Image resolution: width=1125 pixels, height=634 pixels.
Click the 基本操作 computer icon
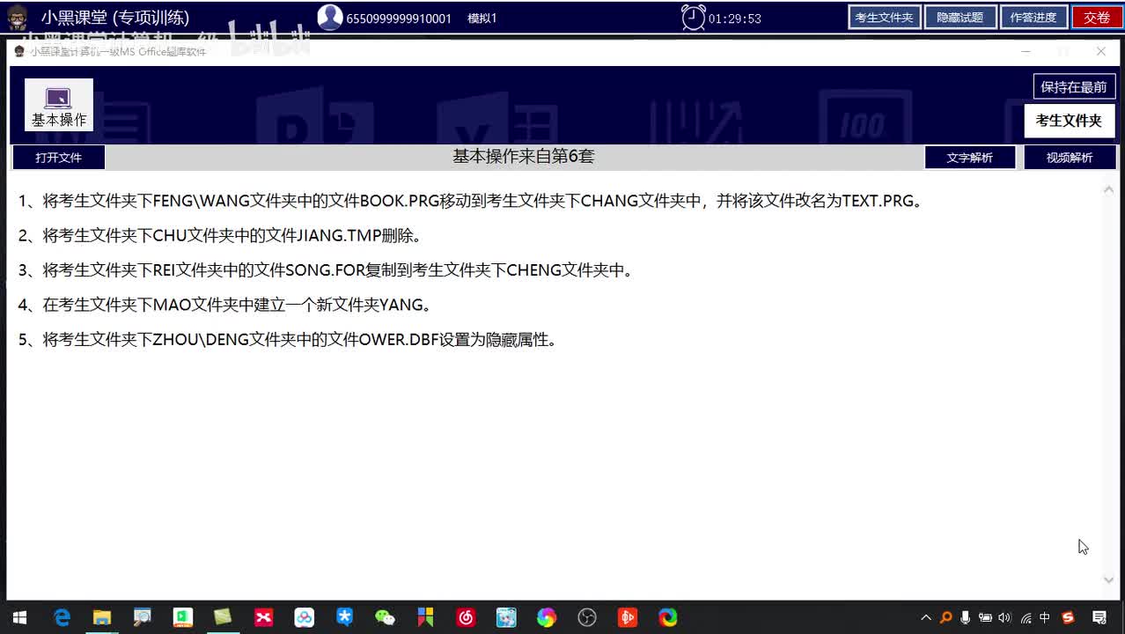click(x=58, y=106)
